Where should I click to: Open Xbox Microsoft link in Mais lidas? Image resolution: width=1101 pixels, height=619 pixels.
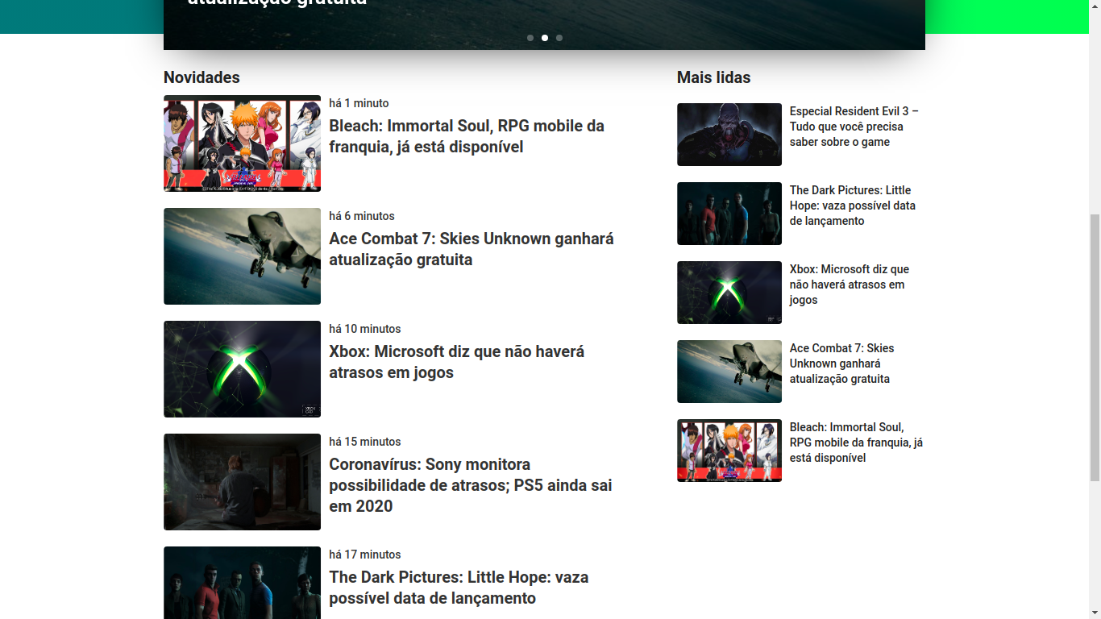click(850, 285)
